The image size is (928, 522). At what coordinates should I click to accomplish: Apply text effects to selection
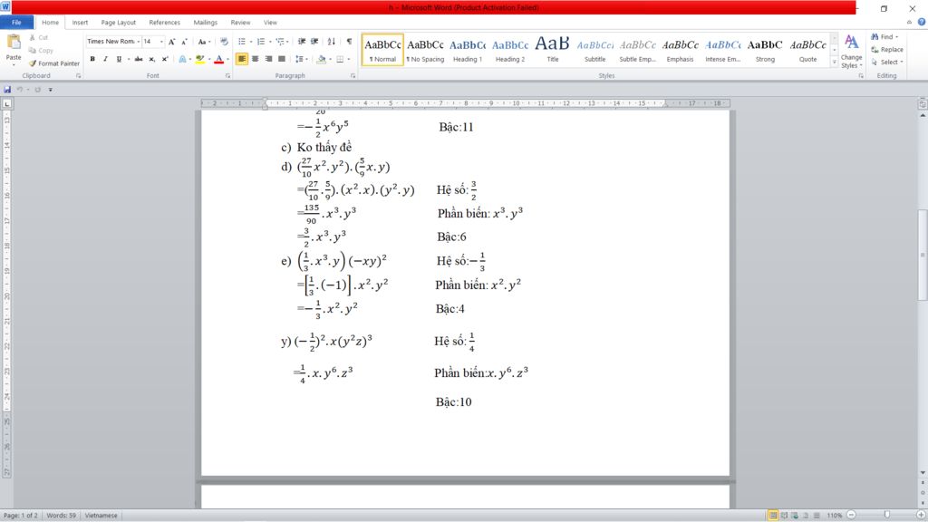pos(183,59)
